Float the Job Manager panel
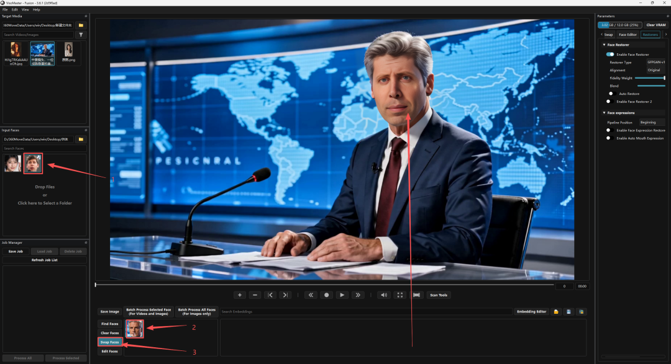This screenshot has width=671, height=364. tap(86, 242)
